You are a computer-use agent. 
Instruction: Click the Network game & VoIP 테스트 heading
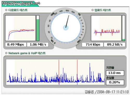(x=27, y=53)
